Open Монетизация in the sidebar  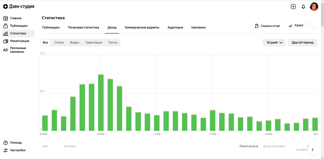[x=19, y=41]
